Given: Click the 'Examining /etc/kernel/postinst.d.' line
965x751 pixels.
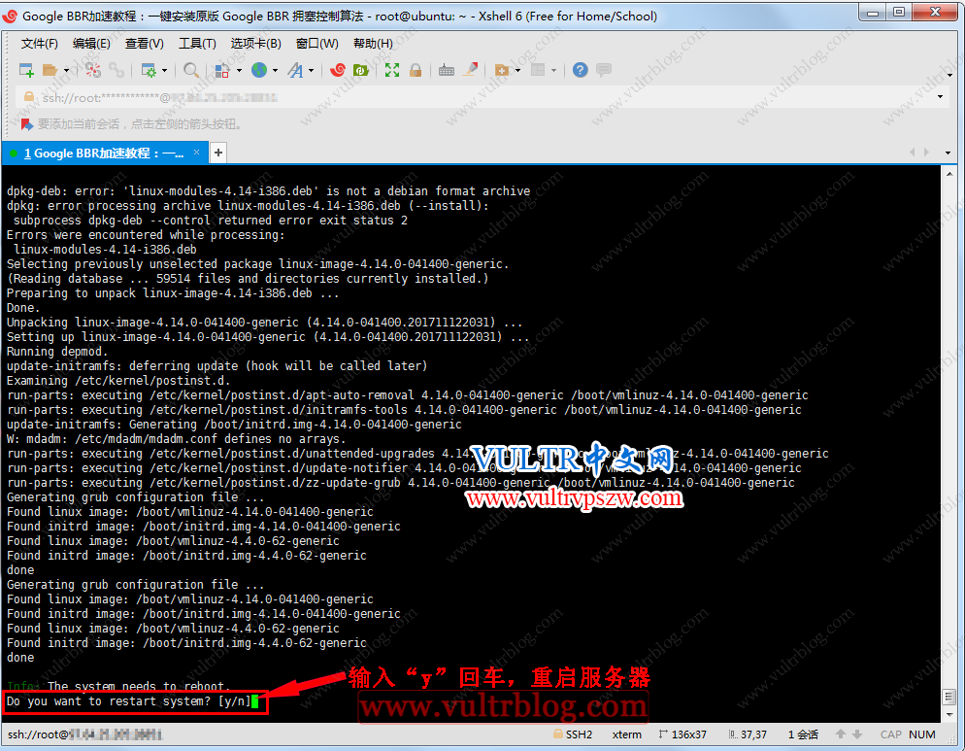Looking at the screenshot, I should (118, 381).
